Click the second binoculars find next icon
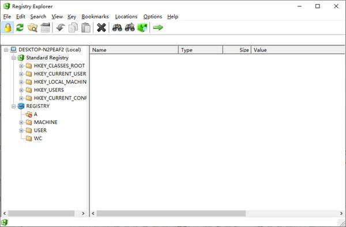346x227 pixels. coord(130,28)
